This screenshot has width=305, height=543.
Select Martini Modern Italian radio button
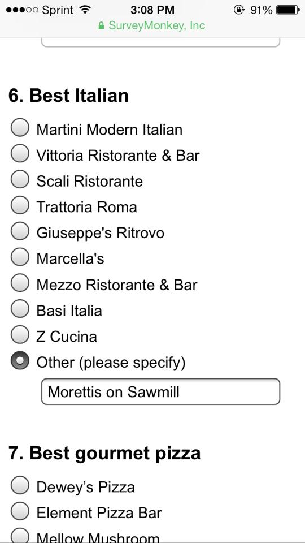coord(20,128)
